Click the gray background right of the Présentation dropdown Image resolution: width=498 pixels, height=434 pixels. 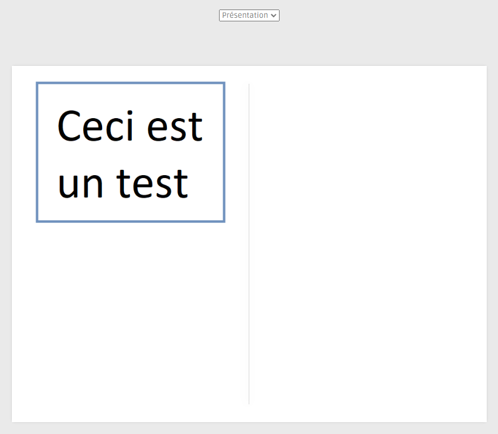(389, 15)
